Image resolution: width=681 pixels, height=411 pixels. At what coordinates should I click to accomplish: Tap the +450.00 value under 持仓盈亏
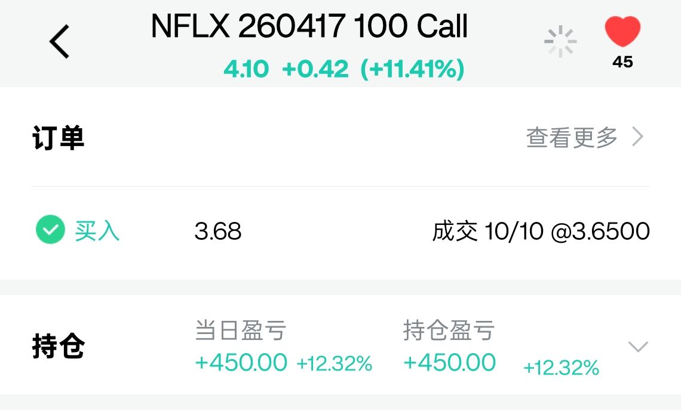(x=449, y=363)
